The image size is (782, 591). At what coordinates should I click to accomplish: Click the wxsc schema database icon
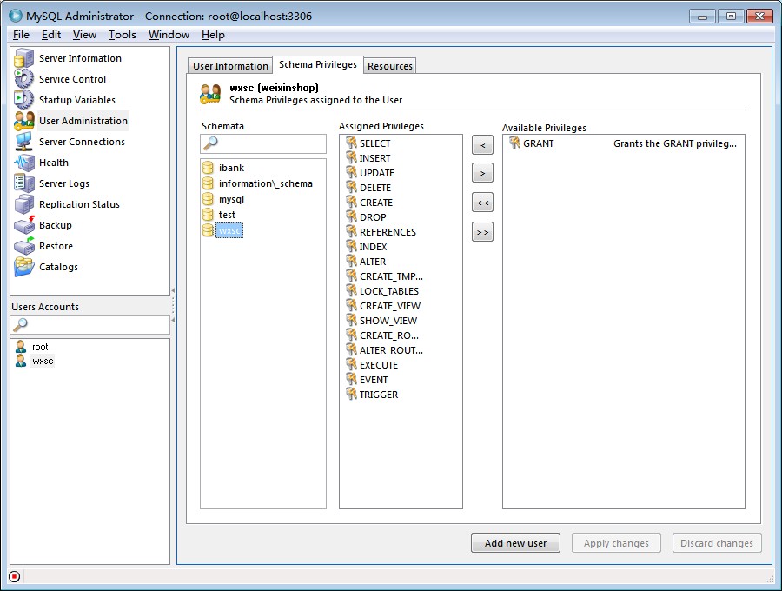208,230
